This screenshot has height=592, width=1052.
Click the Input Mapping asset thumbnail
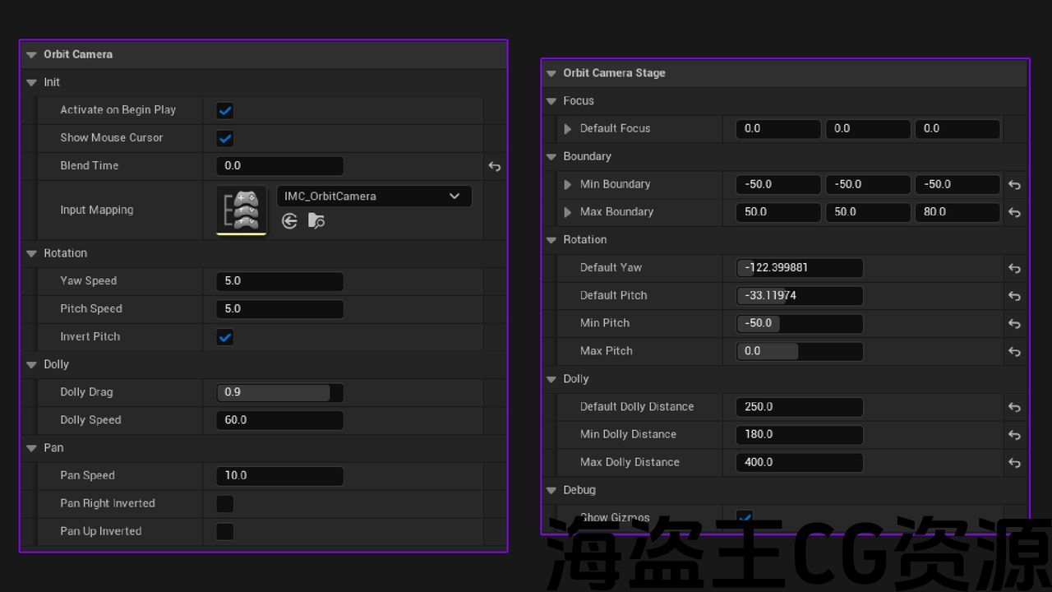(x=242, y=210)
